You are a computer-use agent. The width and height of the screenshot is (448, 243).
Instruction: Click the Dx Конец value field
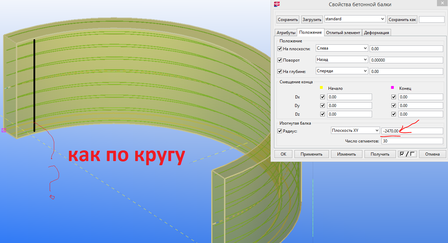coord(421,97)
